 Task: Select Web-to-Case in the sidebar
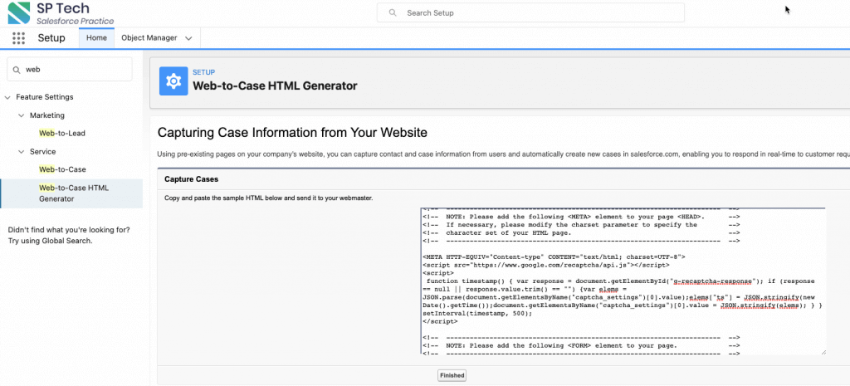(x=62, y=169)
